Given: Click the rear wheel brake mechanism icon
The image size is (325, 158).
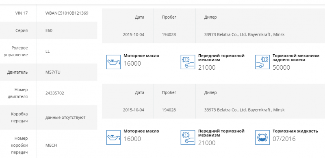Looking at the screenshot, I should (262, 62).
